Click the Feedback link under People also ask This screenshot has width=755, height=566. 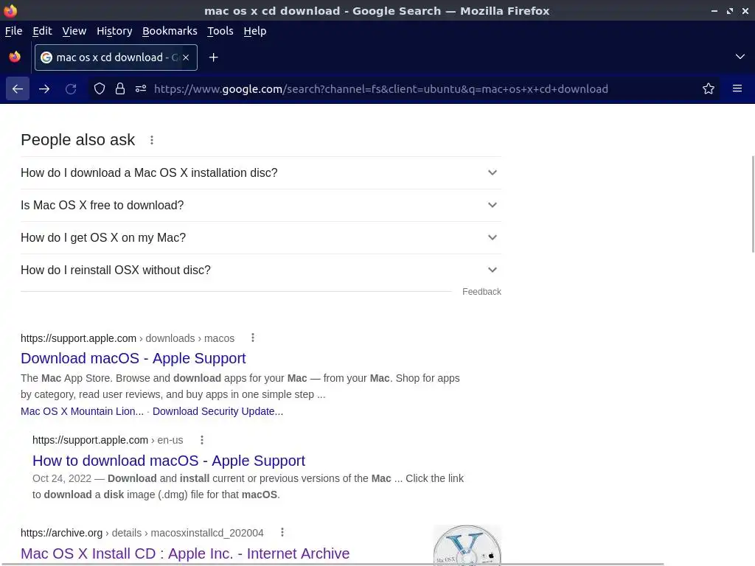pyautogui.click(x=481, y=292)
